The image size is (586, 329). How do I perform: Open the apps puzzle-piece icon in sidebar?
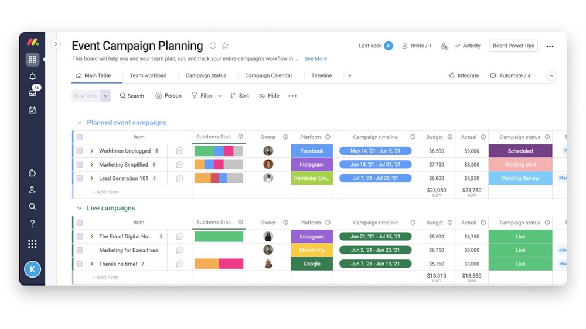click(32, 173)
